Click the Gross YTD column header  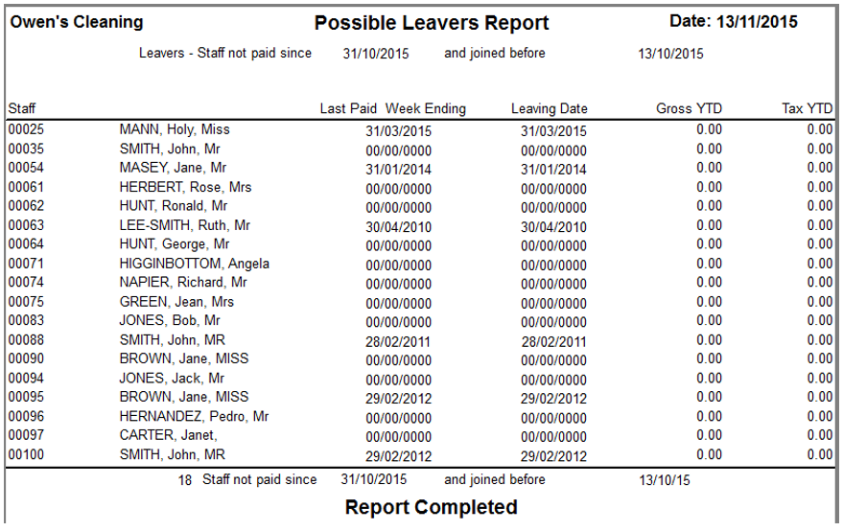point(689,108)
